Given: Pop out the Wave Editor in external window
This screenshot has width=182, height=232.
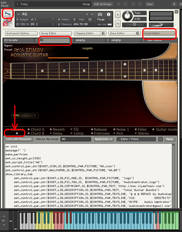Looking at the screenshot, I should [x=137, y=33].
